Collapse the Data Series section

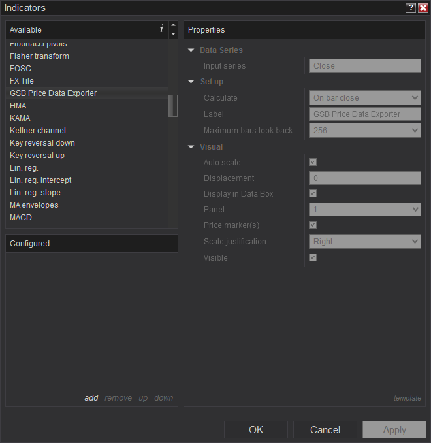click(x=191, y=50)
